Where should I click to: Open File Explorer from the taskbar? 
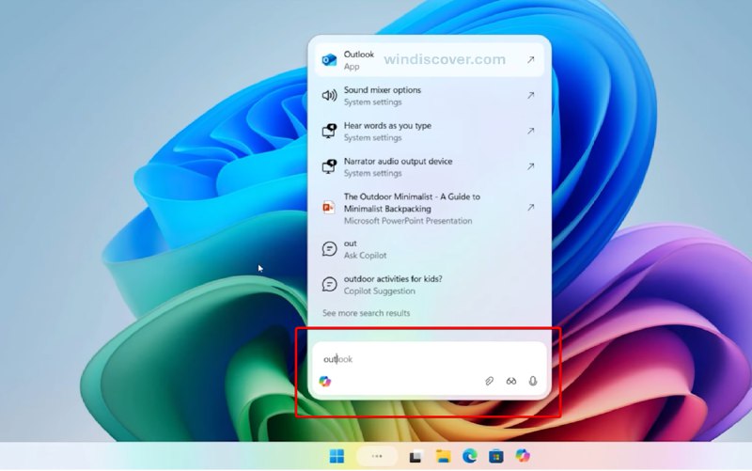443,456
